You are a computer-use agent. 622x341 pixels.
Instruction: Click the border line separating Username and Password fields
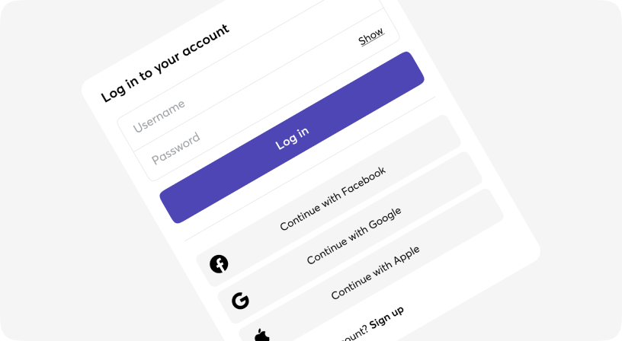259,80
